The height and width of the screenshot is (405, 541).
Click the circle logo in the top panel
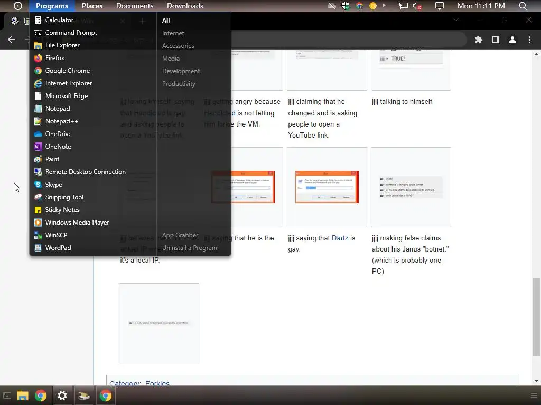18,6
